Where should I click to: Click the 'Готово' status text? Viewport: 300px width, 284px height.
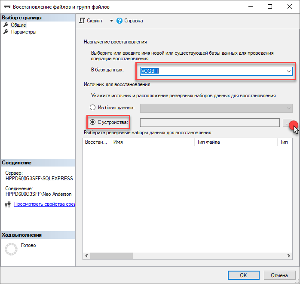[28, 245]
